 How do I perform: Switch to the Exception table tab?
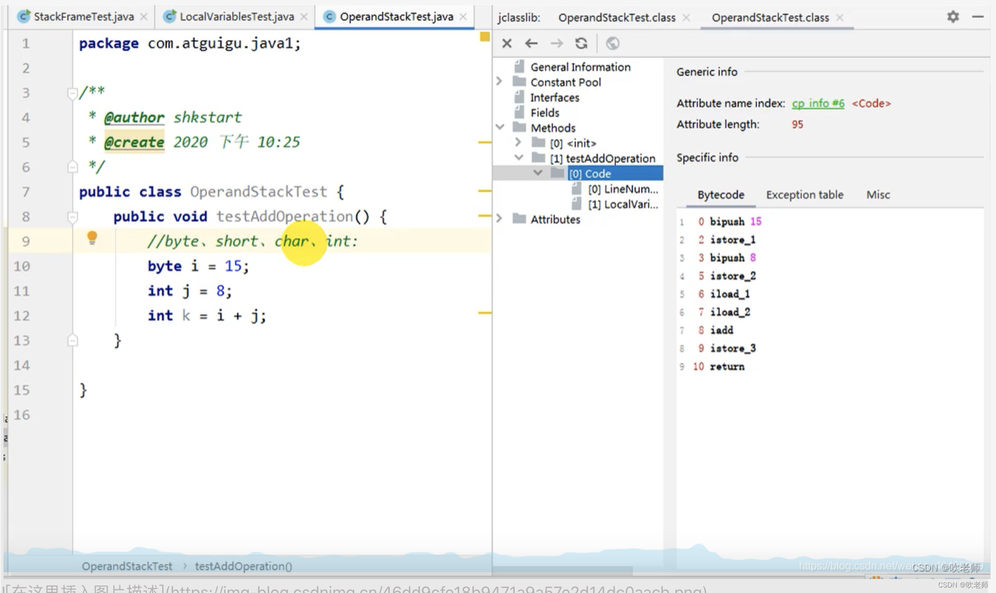point(804,195)
